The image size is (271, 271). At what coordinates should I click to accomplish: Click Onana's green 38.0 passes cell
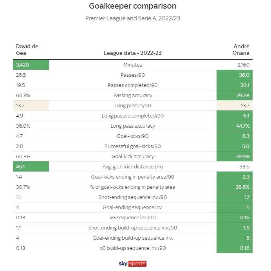tap(235, 75)
